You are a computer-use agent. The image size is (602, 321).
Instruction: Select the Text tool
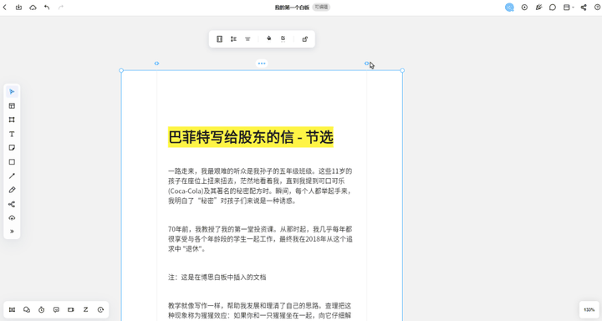tap(12, 134)
